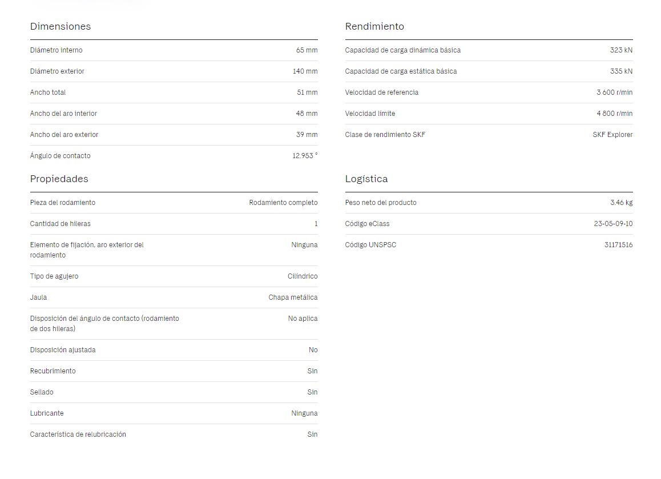Click the Velocidad de referencia label
This screenshot has height=479, width=661.
381,92
